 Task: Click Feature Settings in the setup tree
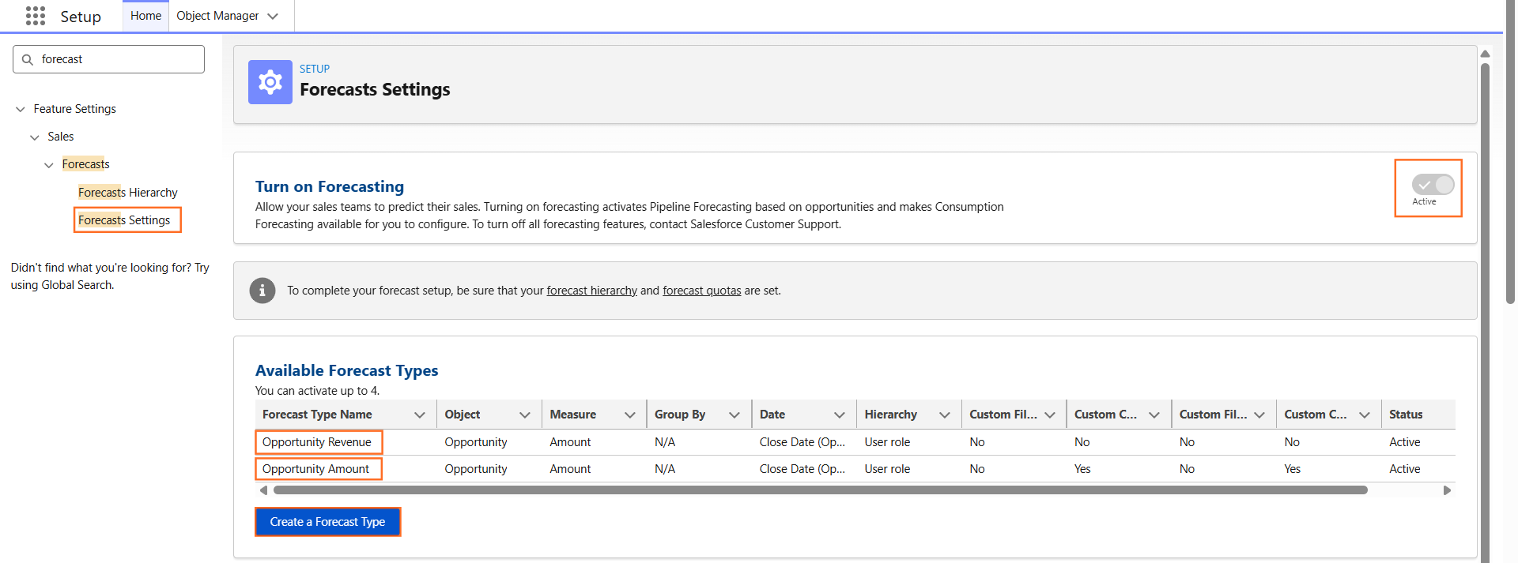click(74, 109)
